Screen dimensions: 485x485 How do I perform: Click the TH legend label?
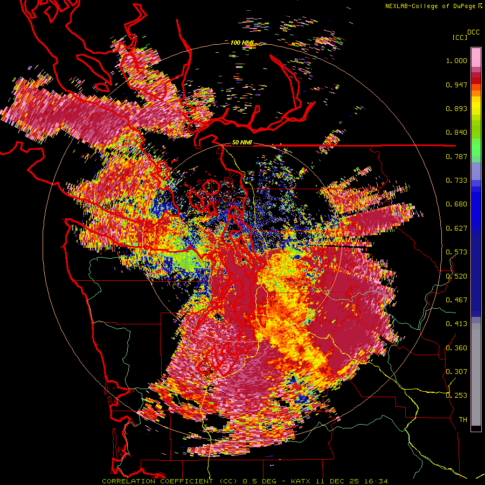click(x=463, y=420)
